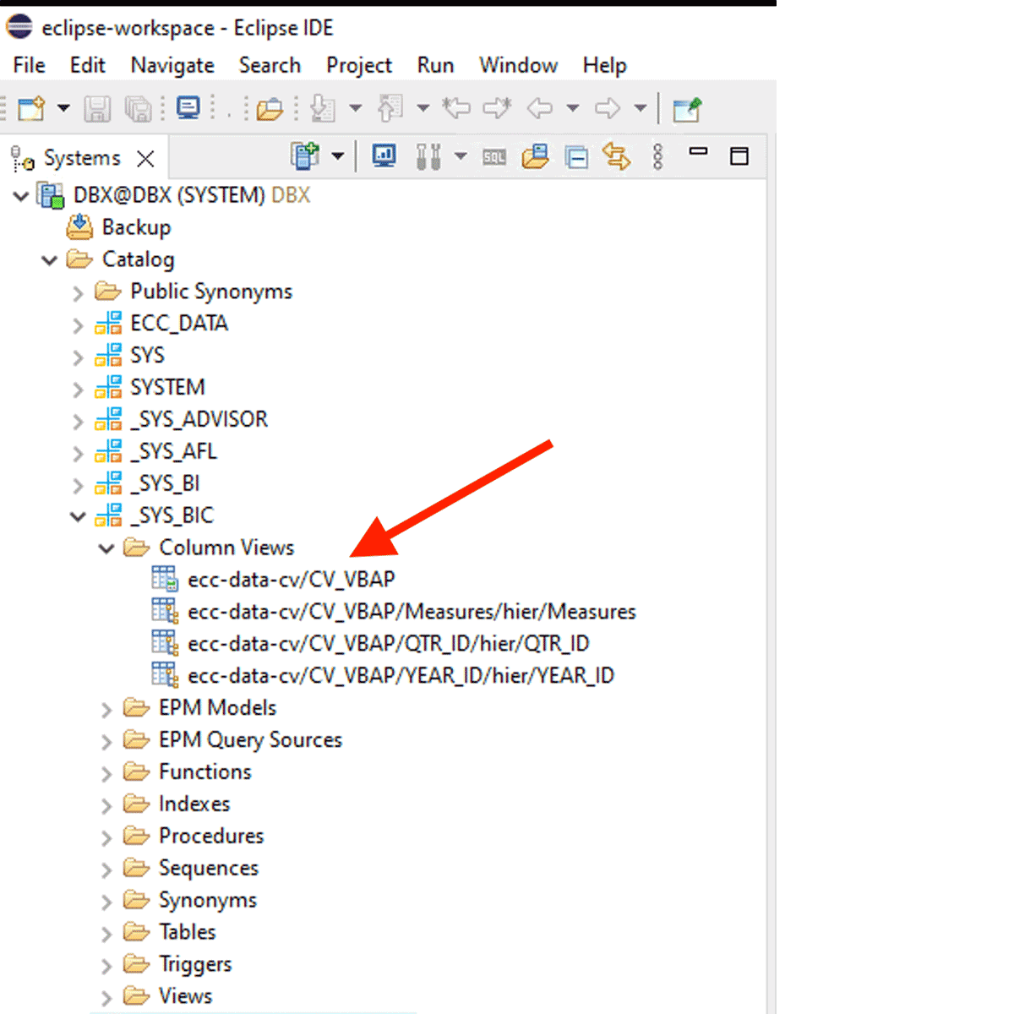Screen dimensions: 1014x1014
Task: Select the CV_VBAP/QTR_ID/hier/QTR_ID column view
Action: pyautogui.click(x=389, y=644)
